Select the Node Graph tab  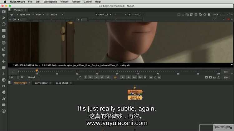(x=21, y=83)
